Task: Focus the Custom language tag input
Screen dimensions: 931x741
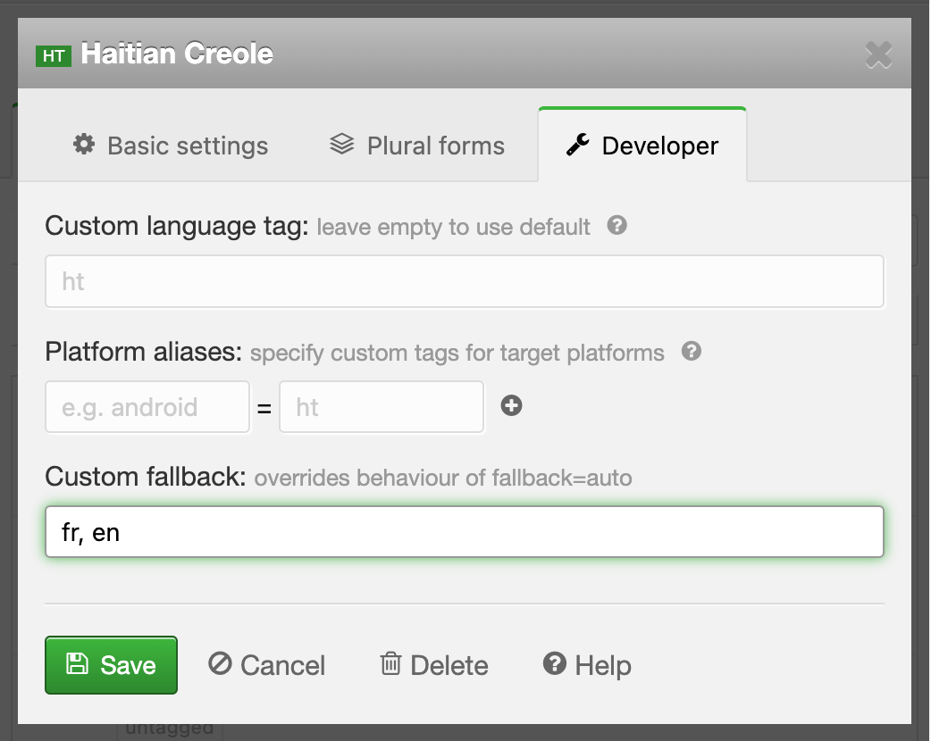Action: pos(465,282)
